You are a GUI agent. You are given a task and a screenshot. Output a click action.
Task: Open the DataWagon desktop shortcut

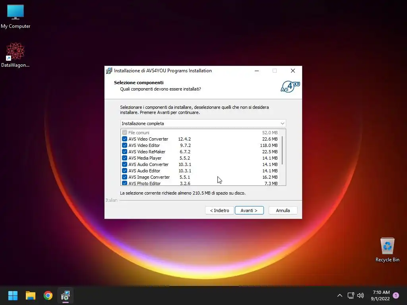click(x=16, y=55)
